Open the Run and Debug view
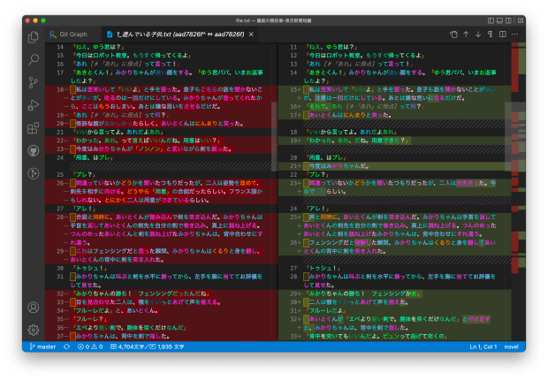548x381 pixels. (x=34, y=105)
